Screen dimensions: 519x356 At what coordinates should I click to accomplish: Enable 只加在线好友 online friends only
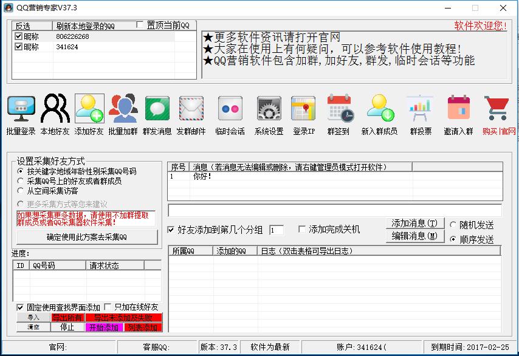107,307
